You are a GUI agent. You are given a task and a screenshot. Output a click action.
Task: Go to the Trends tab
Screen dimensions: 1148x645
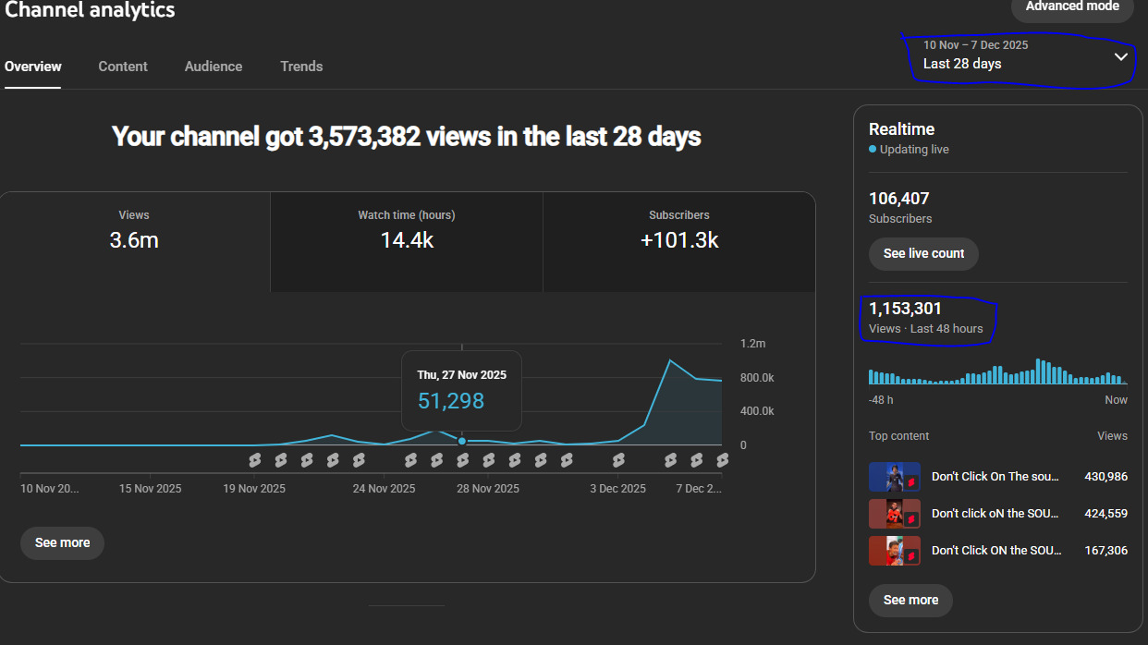click(301, 67)
